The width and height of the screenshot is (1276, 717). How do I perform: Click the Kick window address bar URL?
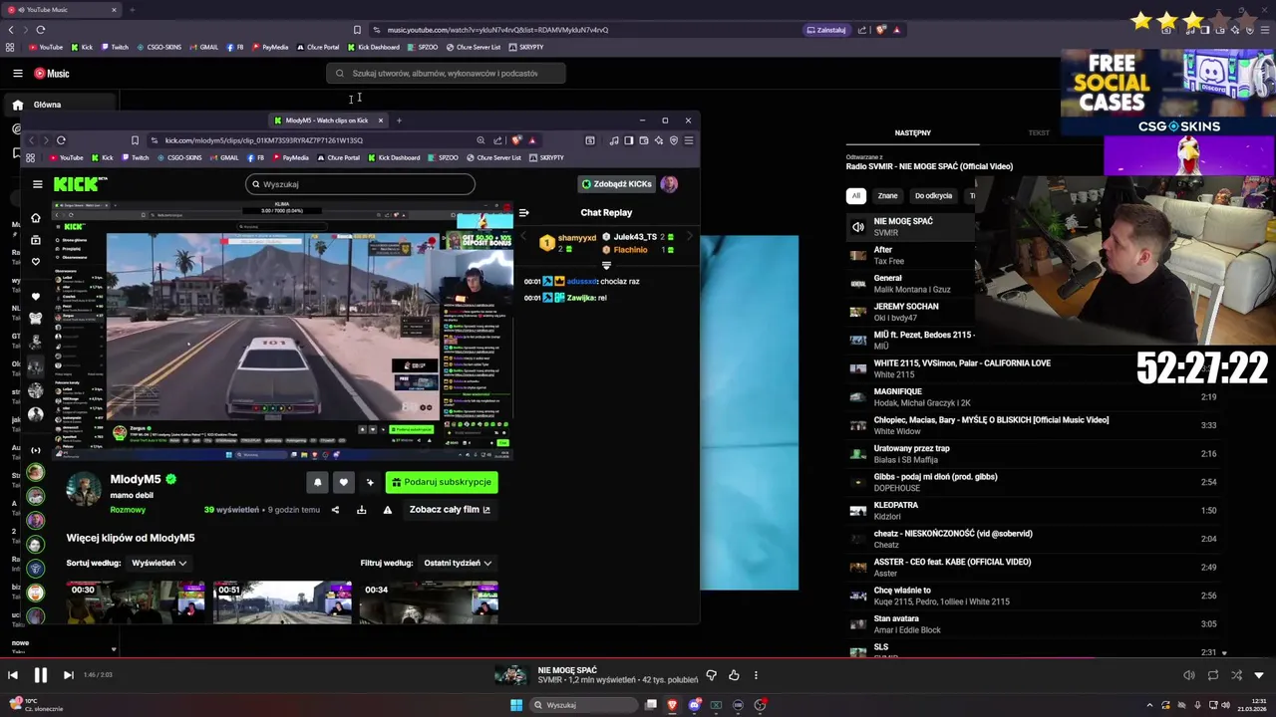[264, 140]
